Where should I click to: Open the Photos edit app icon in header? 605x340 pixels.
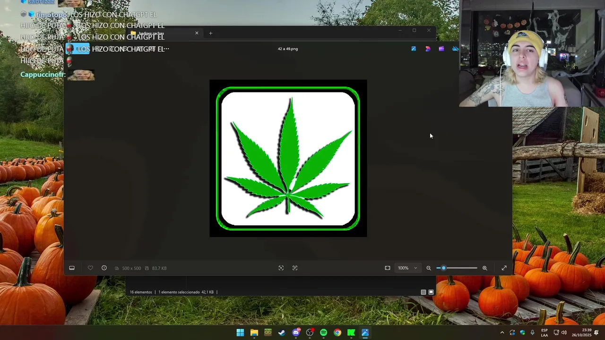[x=414, y=49]
